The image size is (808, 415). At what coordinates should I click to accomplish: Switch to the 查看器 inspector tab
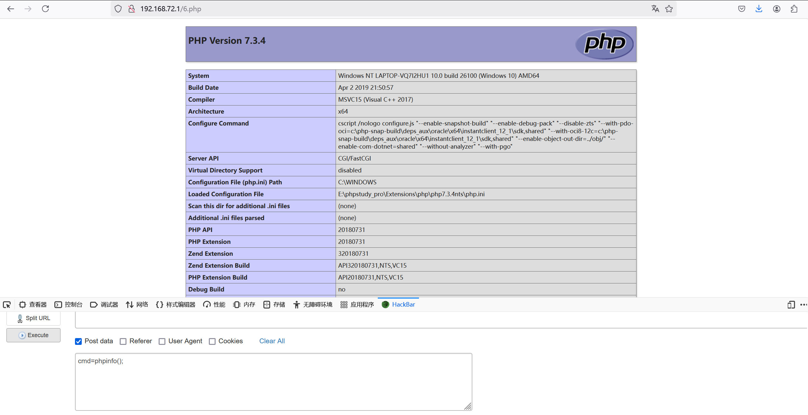[x=33, y=304]
